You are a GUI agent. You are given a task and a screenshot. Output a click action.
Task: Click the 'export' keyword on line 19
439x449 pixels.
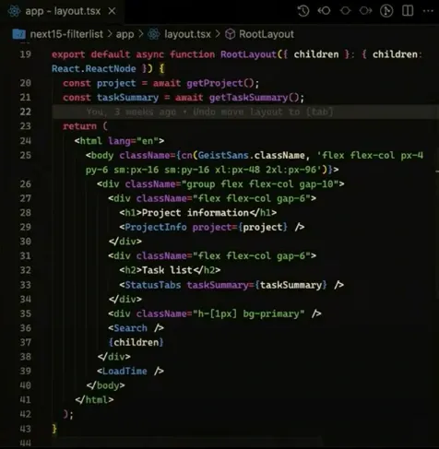click(x=68, y=54)
